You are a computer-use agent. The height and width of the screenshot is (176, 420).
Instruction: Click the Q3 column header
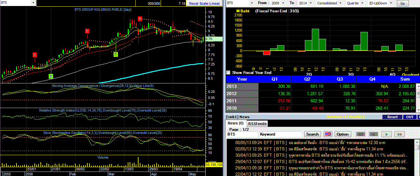coord(340,79)
